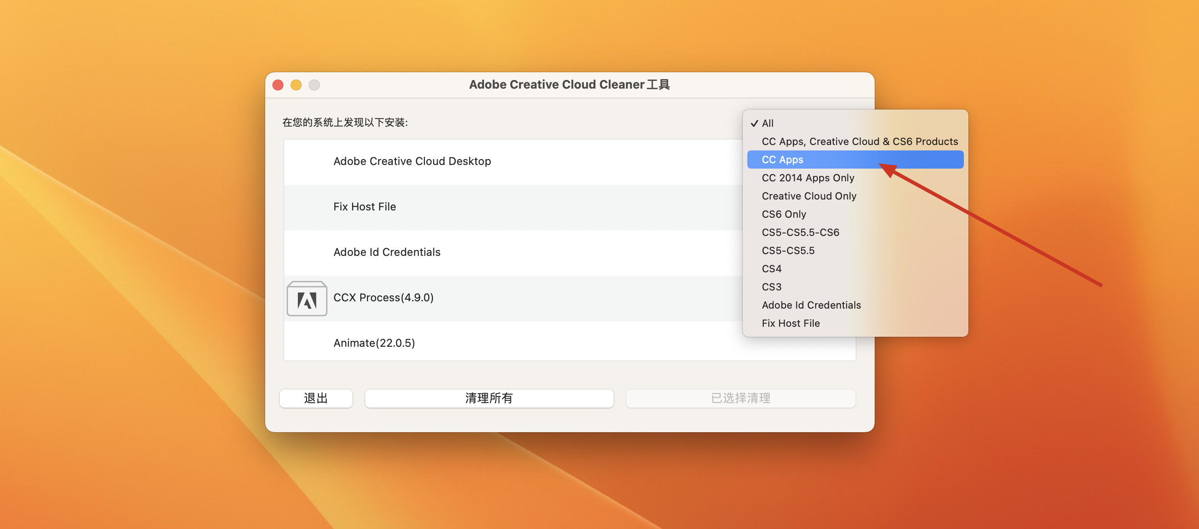Select Adobe Creative Cloud Desktop row
This screenshot has height=529, width=1199.
pyautogui.click(x=412, y=161)
